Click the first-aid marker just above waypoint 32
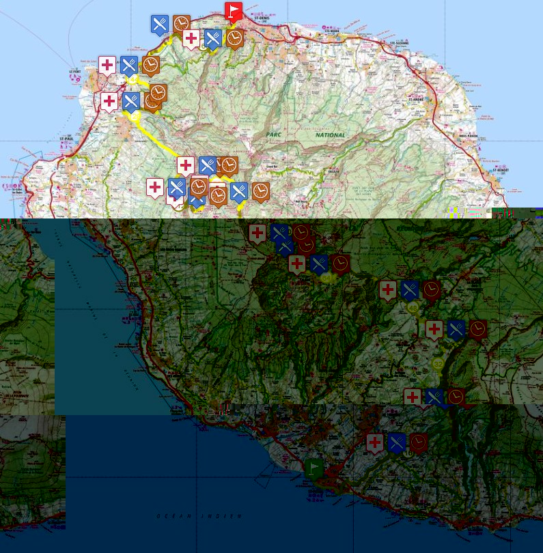 click(434, 330)
